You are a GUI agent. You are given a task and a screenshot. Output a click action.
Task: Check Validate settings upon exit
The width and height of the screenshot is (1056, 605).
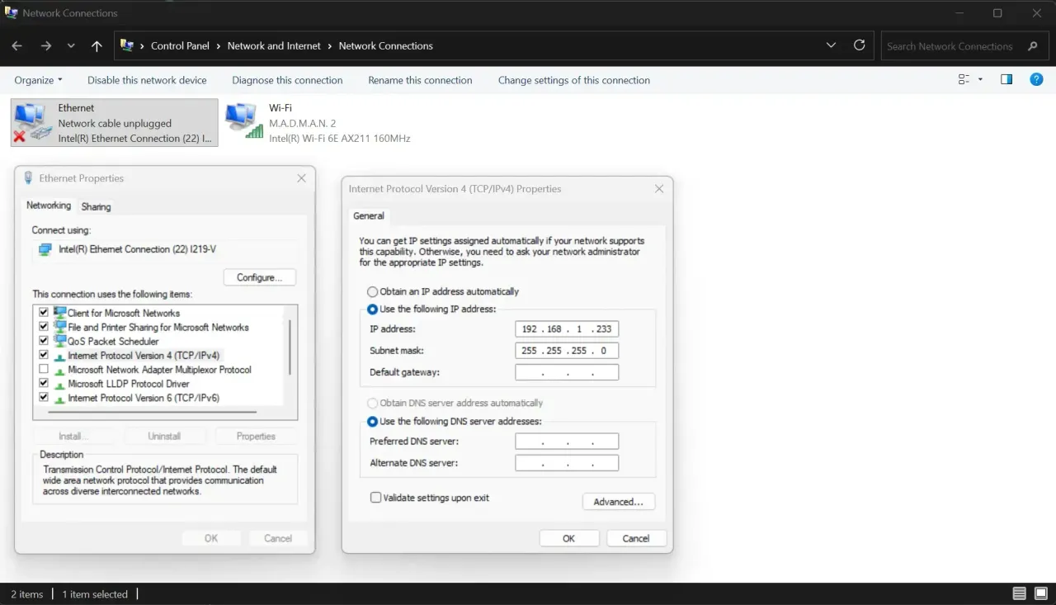point(376,498)
